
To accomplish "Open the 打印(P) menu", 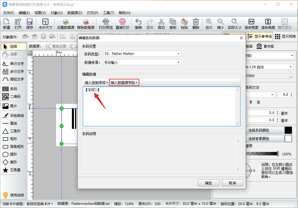I will coord(93,13).
